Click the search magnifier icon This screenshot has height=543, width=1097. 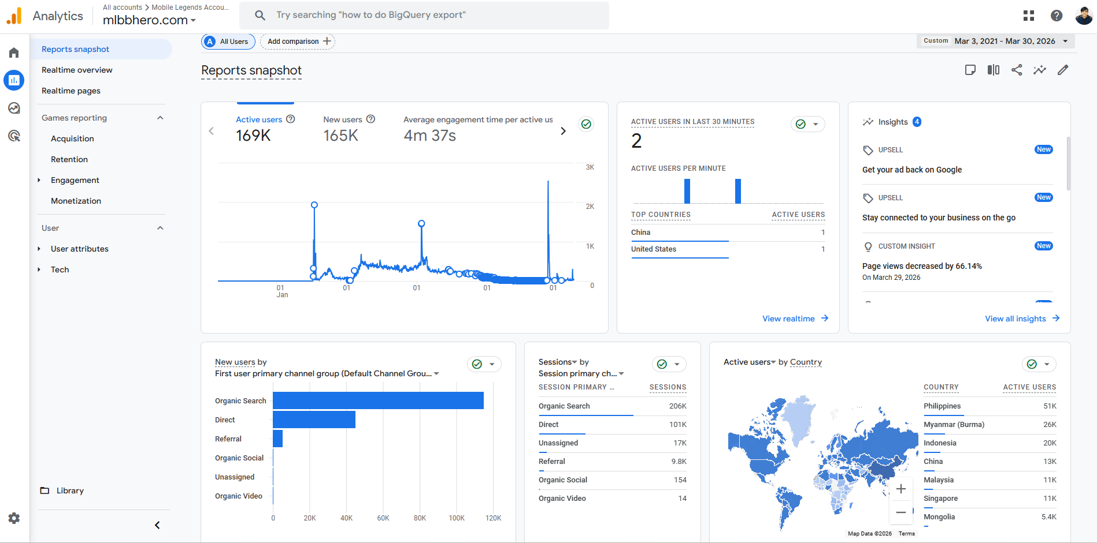(x=260, y=15)
